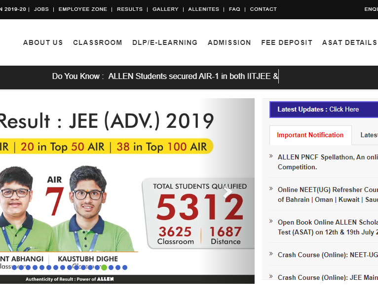Open the Classroom menu
The height and width of the screenshot is (307, 378).
98,42
